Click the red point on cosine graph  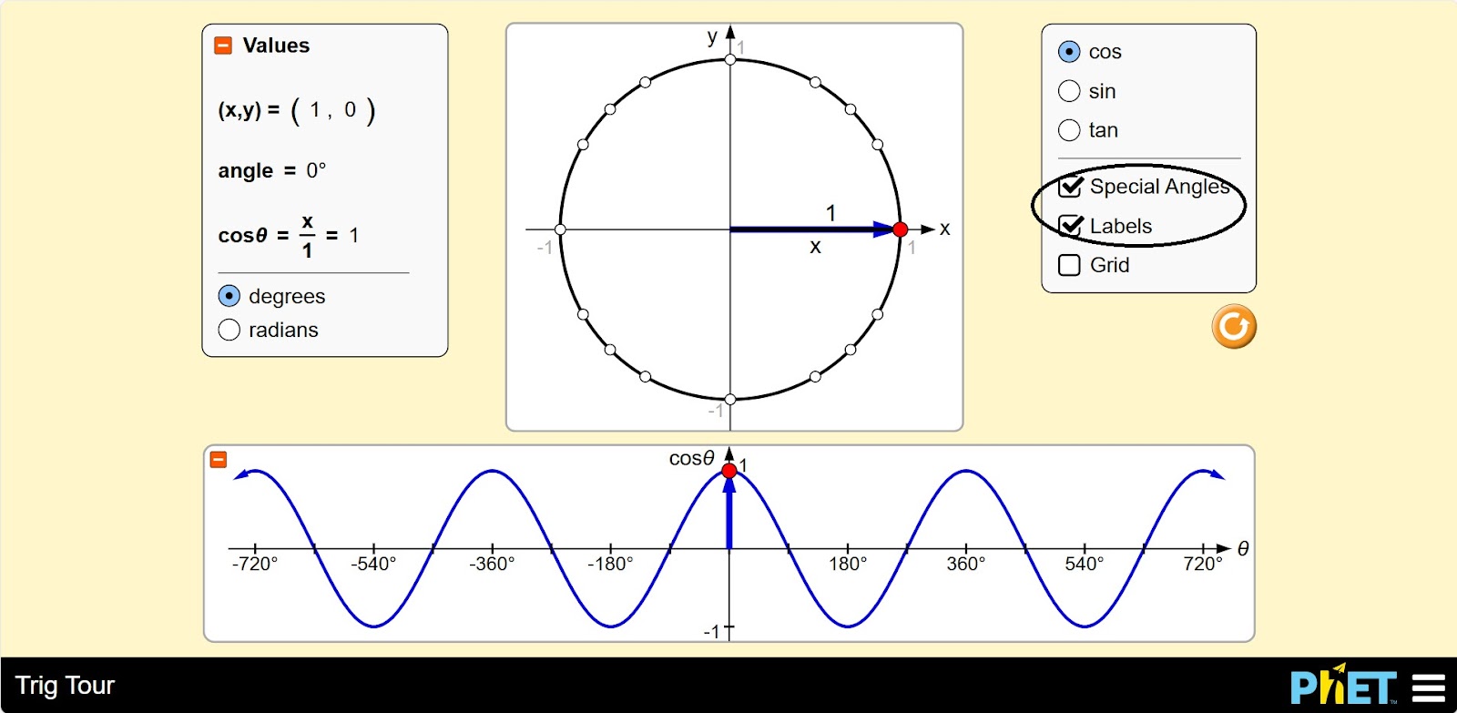pos(728,471)
